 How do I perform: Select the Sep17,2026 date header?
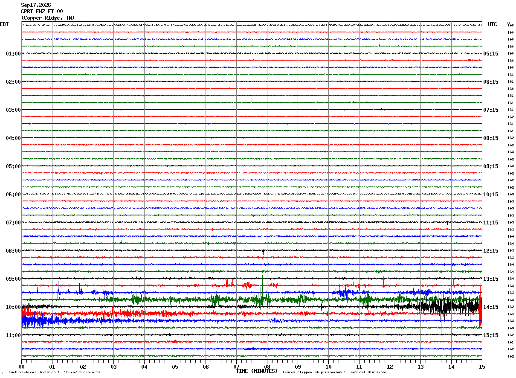(x=36, y=5)
